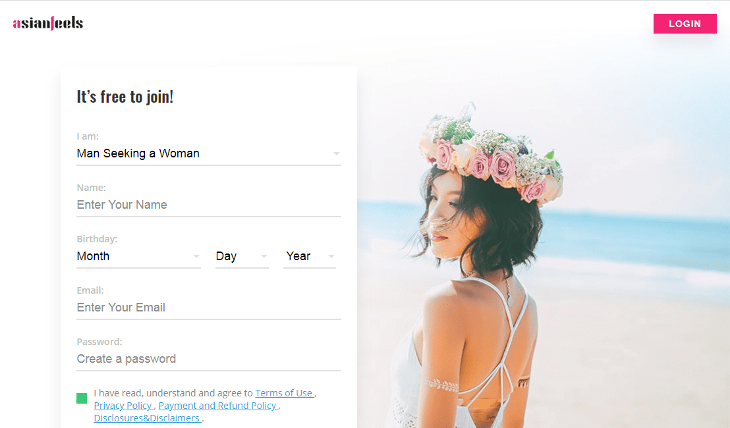Expand the birthday Month dropdown
Image resolution: width=730 pixels, height=428 pixels.
point(139,256)
